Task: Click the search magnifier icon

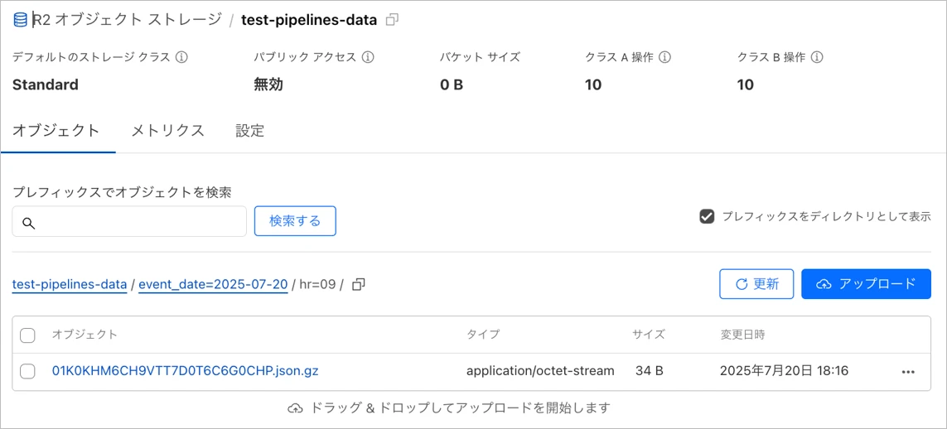Action: [x=28, y=222]
